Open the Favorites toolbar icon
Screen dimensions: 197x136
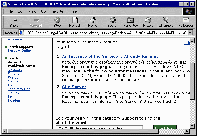(130, 22)
